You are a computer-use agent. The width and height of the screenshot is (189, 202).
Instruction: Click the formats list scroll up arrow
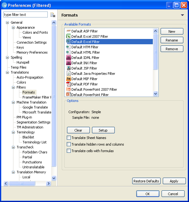click(156, 31)
